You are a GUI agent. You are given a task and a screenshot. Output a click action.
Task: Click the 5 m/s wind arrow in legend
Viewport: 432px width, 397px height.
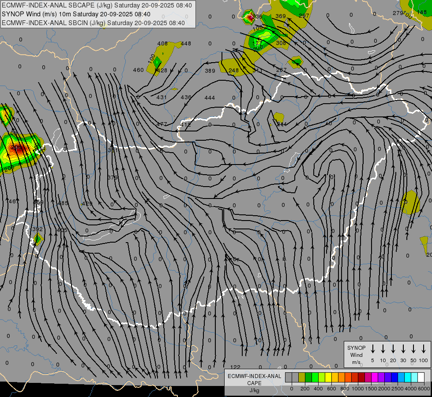[x=372, y=348]
